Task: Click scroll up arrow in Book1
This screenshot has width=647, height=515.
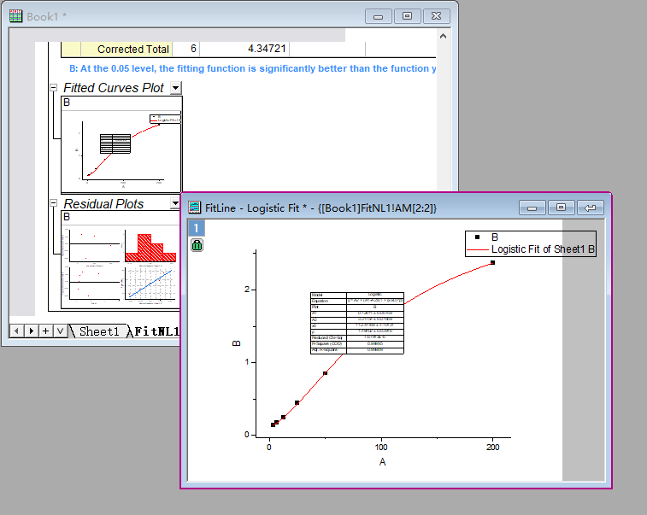Action: 444,36
